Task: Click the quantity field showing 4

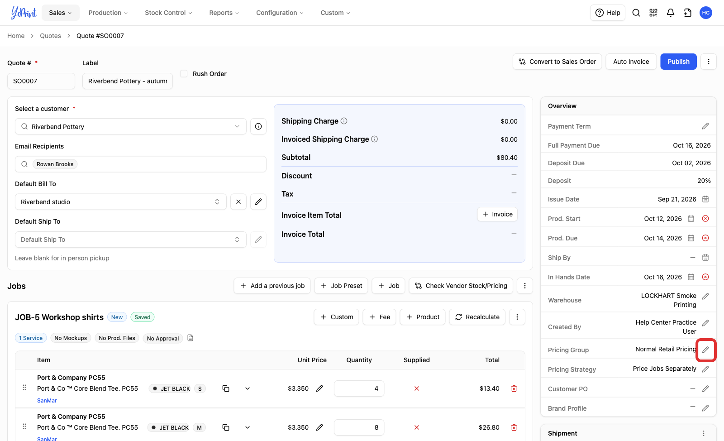Action: tap(359, 388)
